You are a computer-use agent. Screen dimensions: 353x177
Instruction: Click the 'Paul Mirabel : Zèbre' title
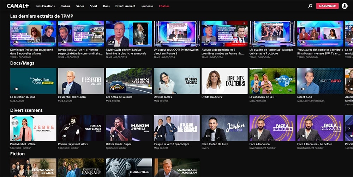(23, 144)
